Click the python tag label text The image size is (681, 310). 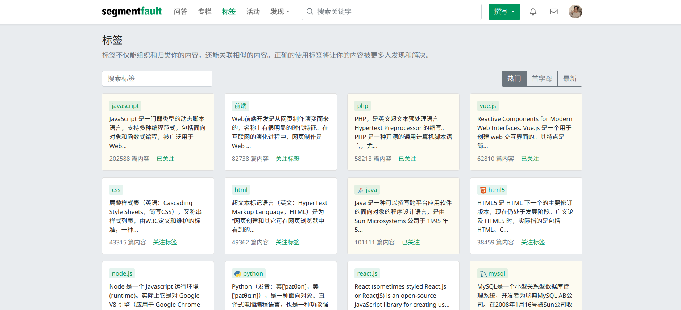click(x=253, y=273)
